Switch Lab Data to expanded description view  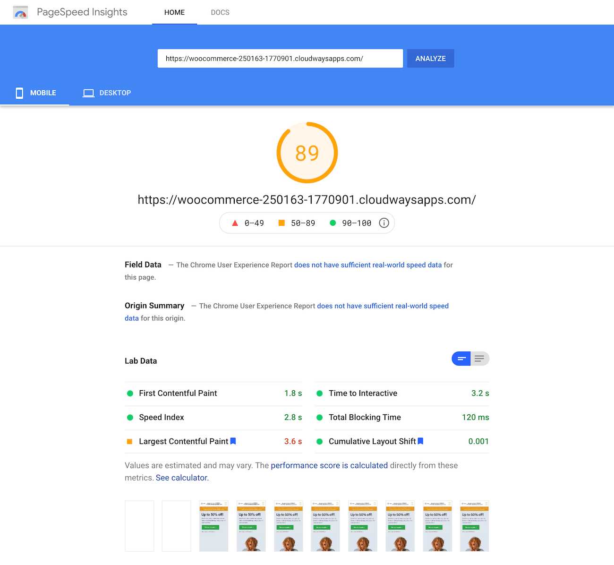(x=480, y=359)
